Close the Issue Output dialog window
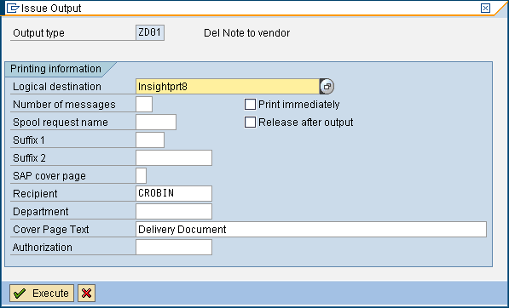This screenshot has height=308, width=509. [485, 9]
